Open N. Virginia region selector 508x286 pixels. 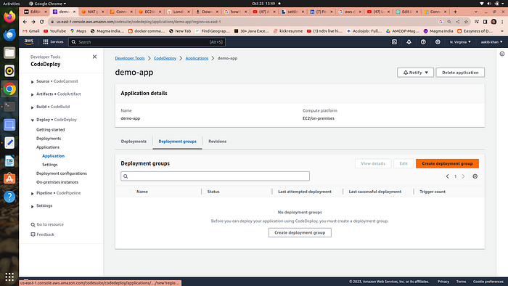point(460,42)
